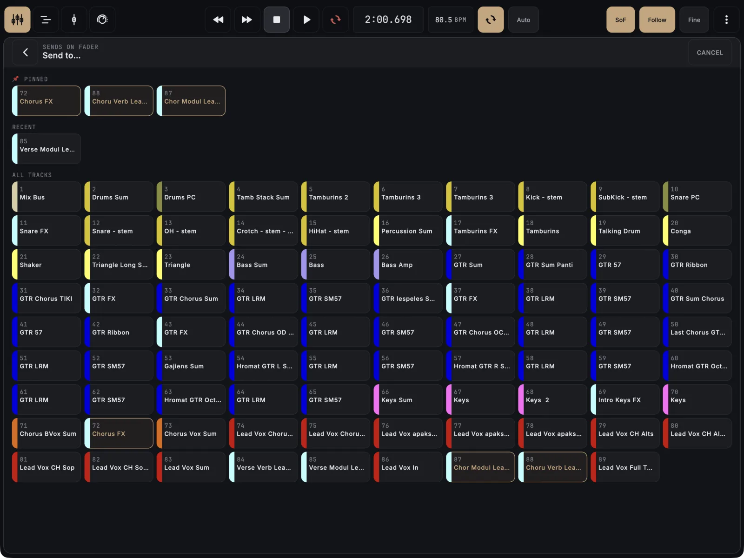Select track 21 Shaker
Viewport: 744px width, 558px height.
(46, 265)
